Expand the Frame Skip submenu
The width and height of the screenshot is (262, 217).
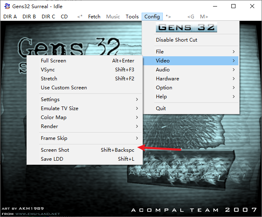pos(84,138)
